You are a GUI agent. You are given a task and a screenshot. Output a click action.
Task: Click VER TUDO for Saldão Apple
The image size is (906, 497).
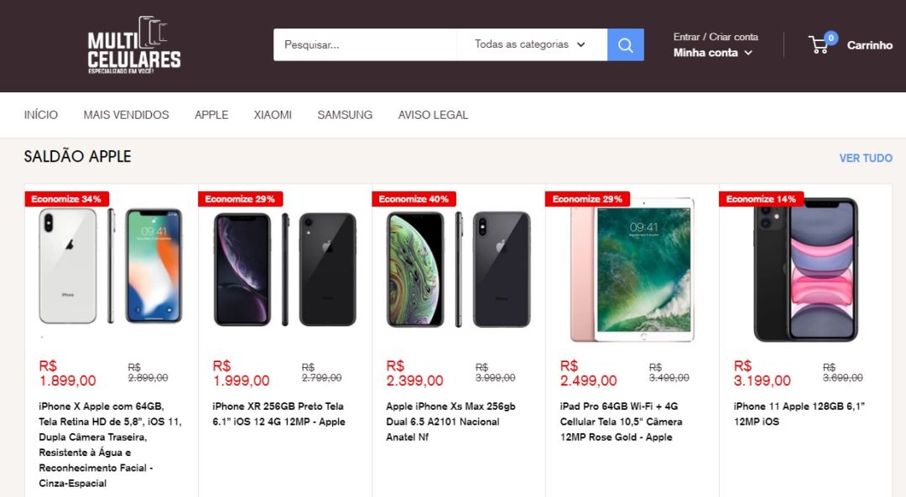(x=864, y=158)
